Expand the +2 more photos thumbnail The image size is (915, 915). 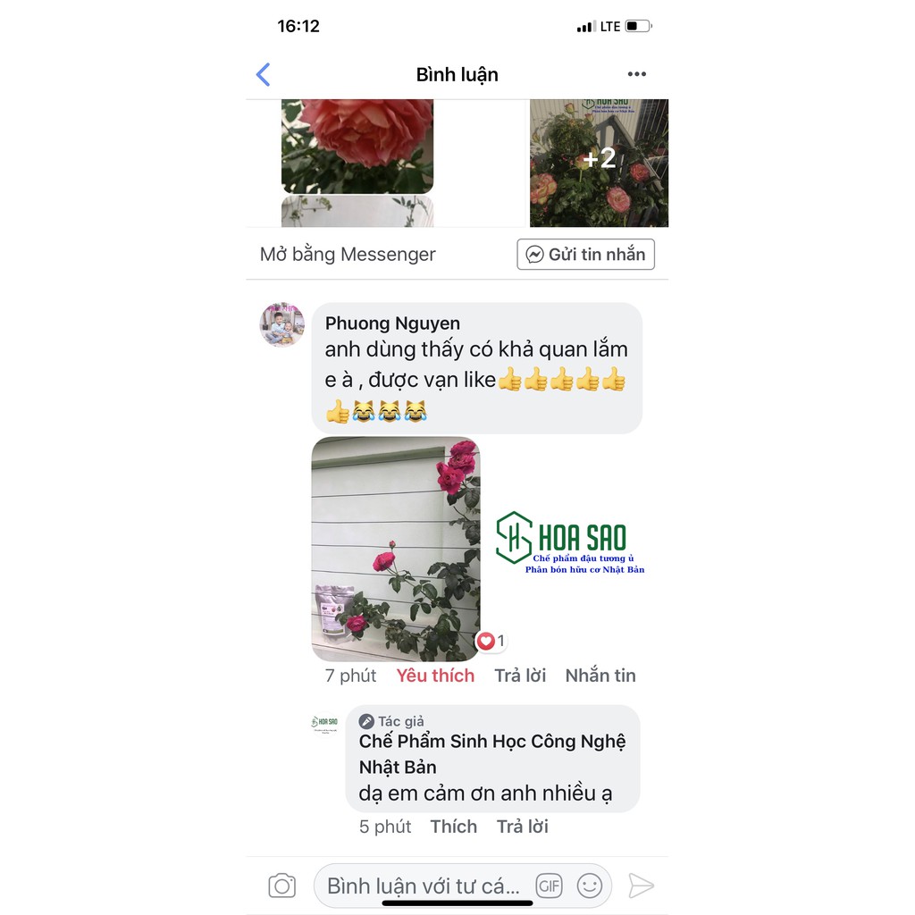click(599, 163)
